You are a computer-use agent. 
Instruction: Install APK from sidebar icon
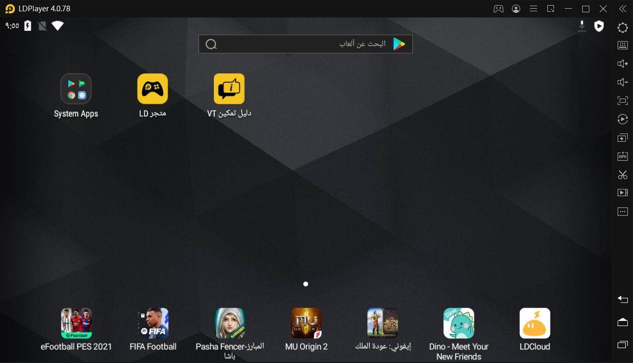623,156
